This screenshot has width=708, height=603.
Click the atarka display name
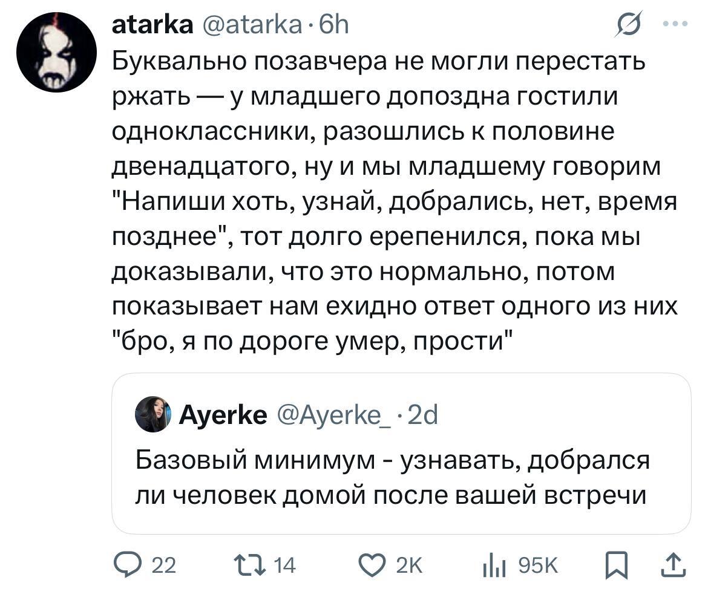tap(153, 25)
